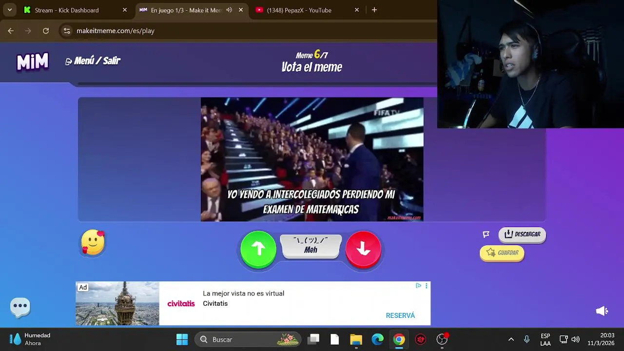Open network settings tray icon
The width and height of the screenshot is (624, 351).
564,340
